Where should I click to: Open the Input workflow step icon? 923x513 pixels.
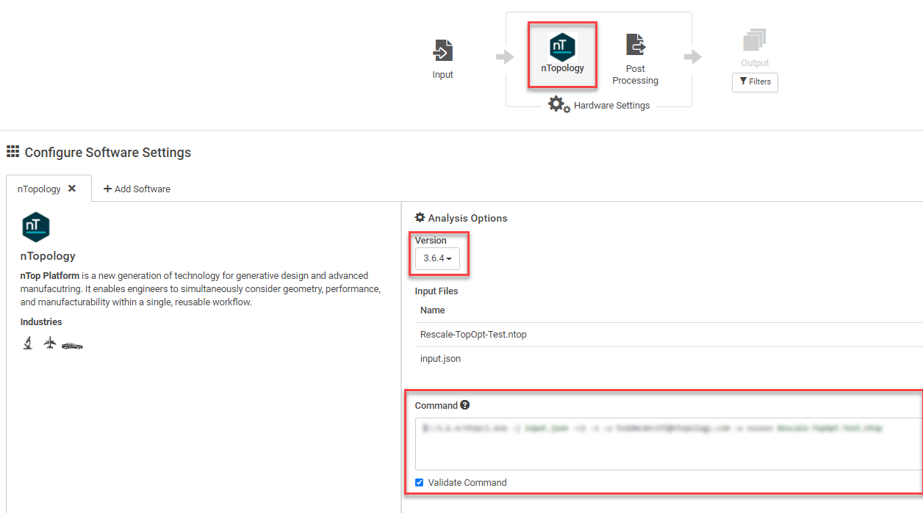pyautogui.click(x=442, y=51)
